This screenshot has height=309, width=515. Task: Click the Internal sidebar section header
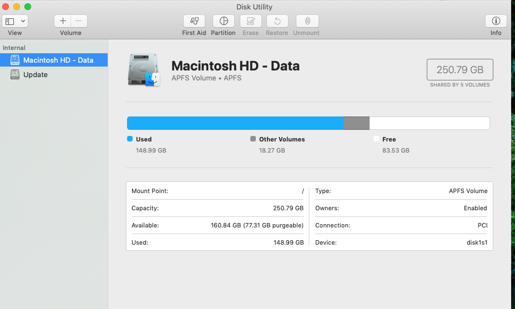tap(14, 48)
